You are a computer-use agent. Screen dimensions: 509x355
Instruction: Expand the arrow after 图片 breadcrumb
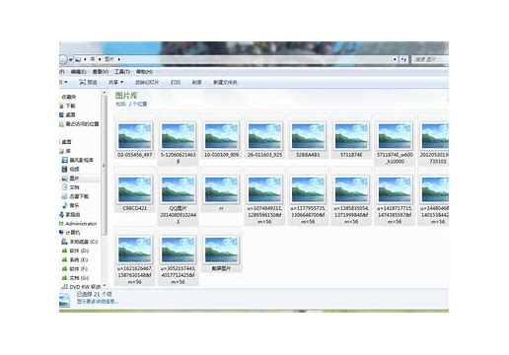(x=118, y=59)
